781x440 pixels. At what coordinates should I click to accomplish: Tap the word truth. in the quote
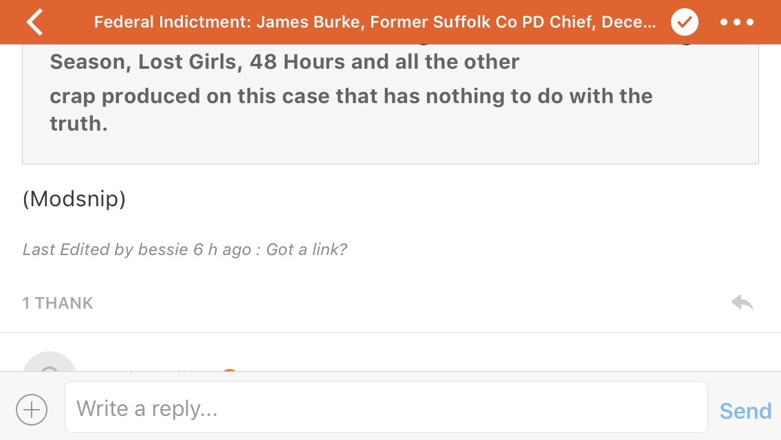click(x=78, y=124)
